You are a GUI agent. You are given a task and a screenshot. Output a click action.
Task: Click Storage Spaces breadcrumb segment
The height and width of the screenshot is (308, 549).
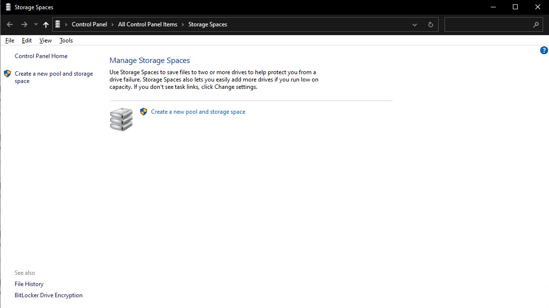point(208,24)
